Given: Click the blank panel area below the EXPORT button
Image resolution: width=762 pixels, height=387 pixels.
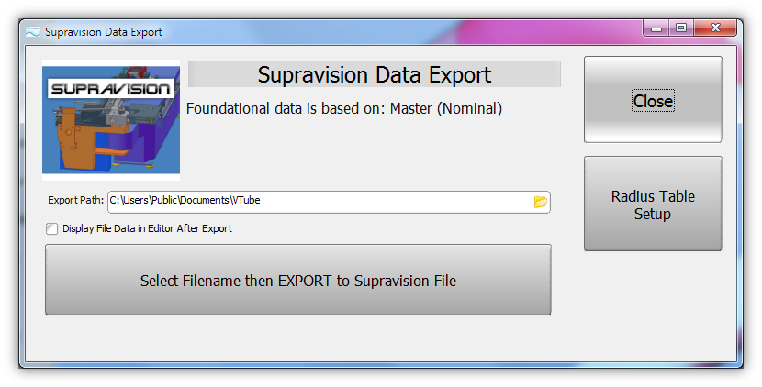Looking at the screenshot, I should pos(298,339).
